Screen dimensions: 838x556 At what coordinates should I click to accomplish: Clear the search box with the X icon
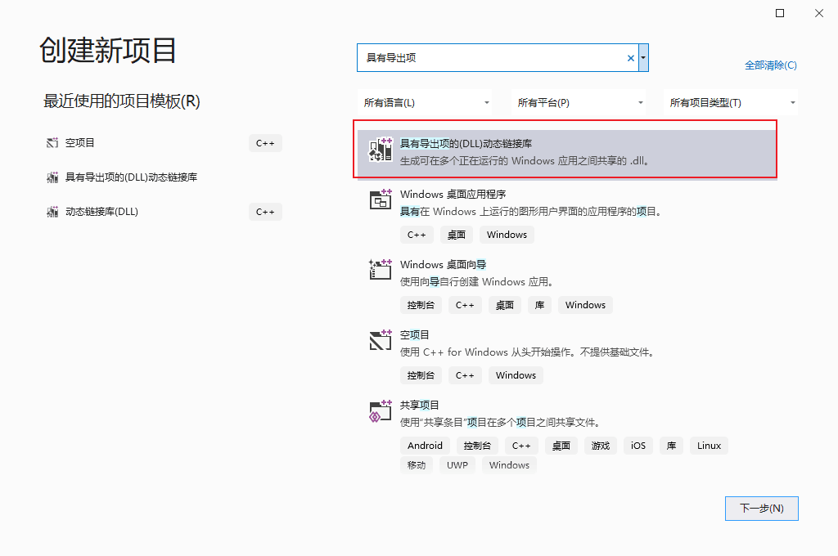(x=629, y=57)
